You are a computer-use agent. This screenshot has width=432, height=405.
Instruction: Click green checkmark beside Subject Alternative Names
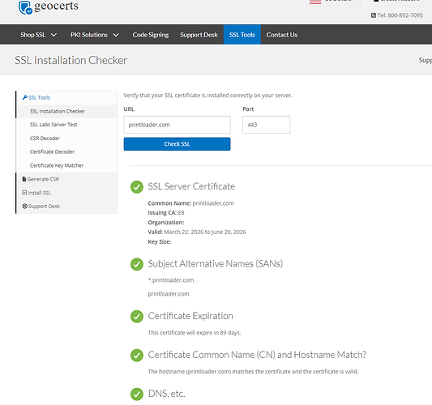(x=137, y=264)
